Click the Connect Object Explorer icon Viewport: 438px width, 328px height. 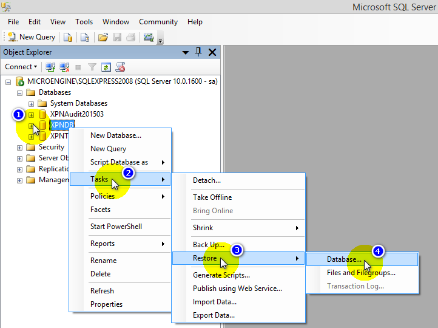[51, 67]
